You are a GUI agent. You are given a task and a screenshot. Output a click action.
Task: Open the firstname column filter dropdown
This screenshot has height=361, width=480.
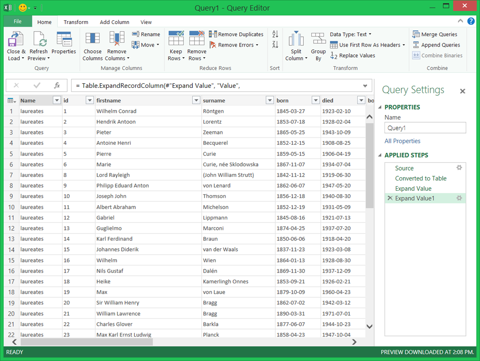pyautogui.click(x=196, y=101)
